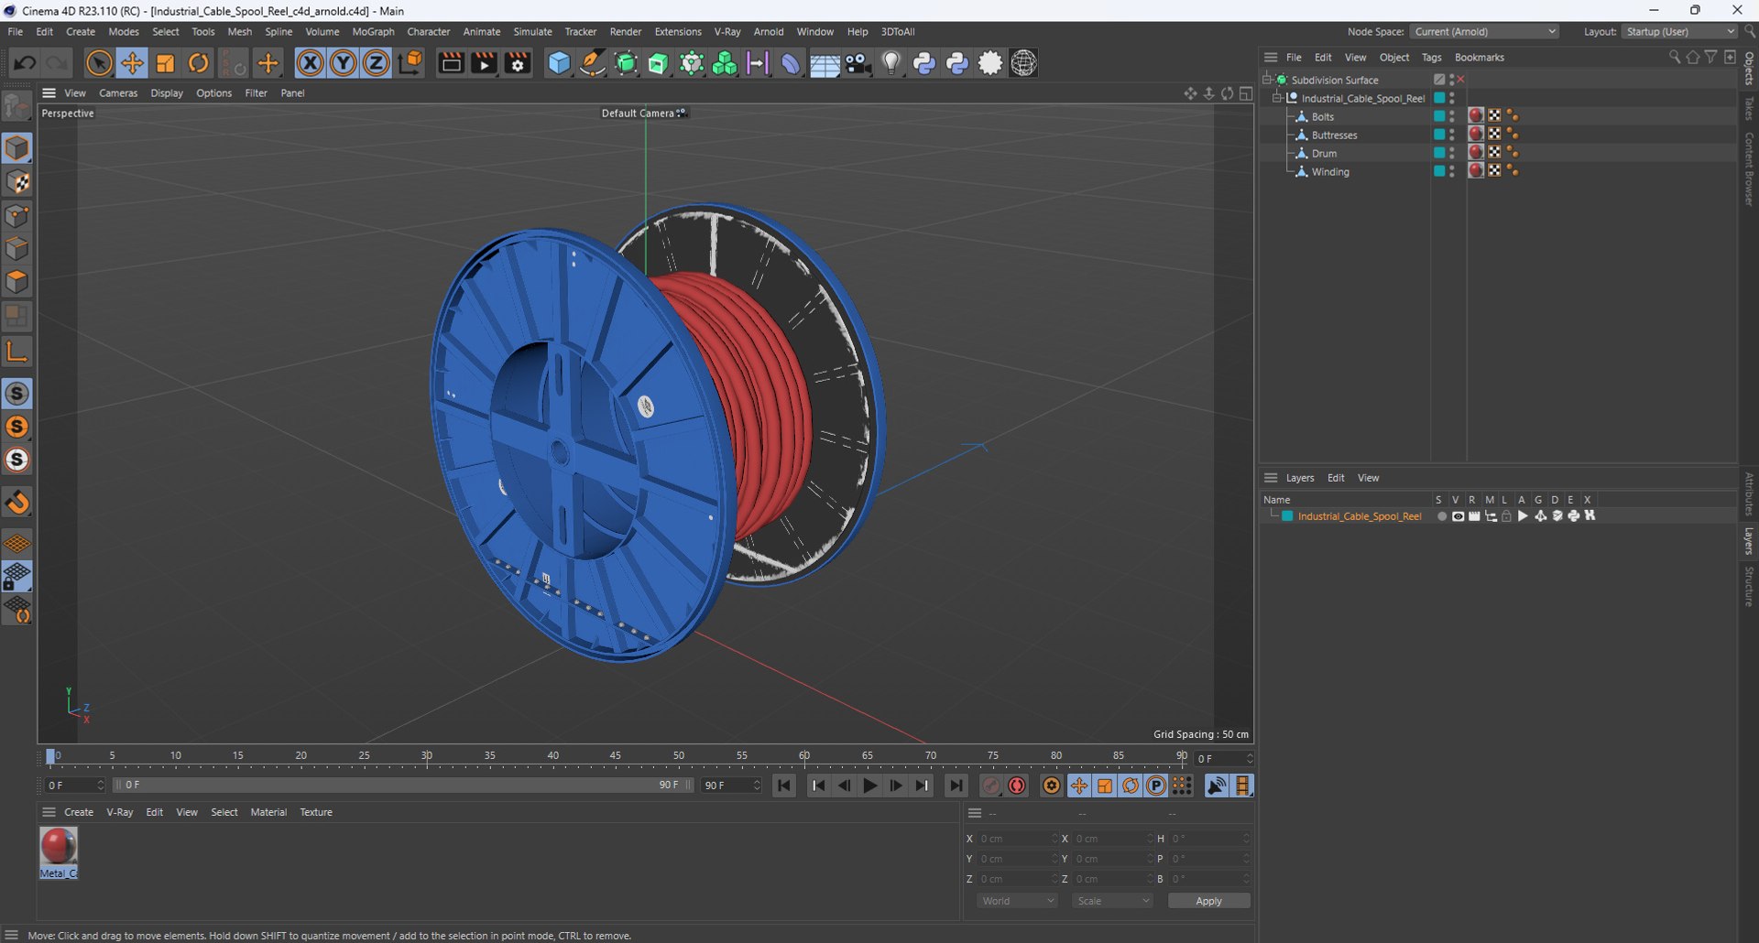This screenshot has height=943, width=1759.
Task: Open World coordinate dropdown
Action: pos(1017,901)
